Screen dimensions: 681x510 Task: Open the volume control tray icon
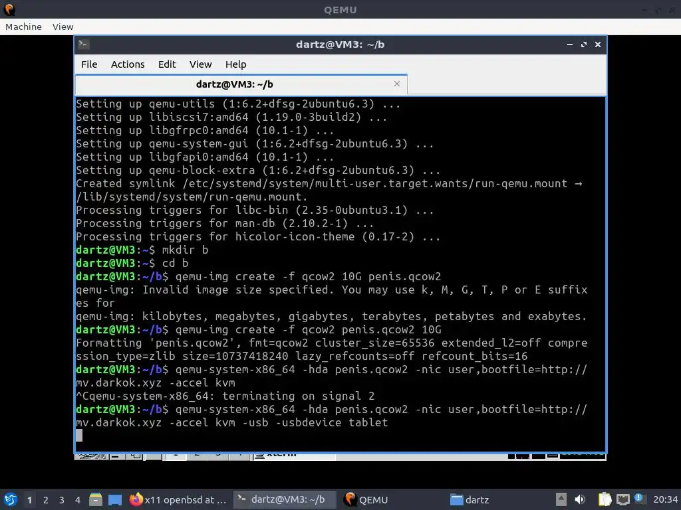[x=580, y=499]
